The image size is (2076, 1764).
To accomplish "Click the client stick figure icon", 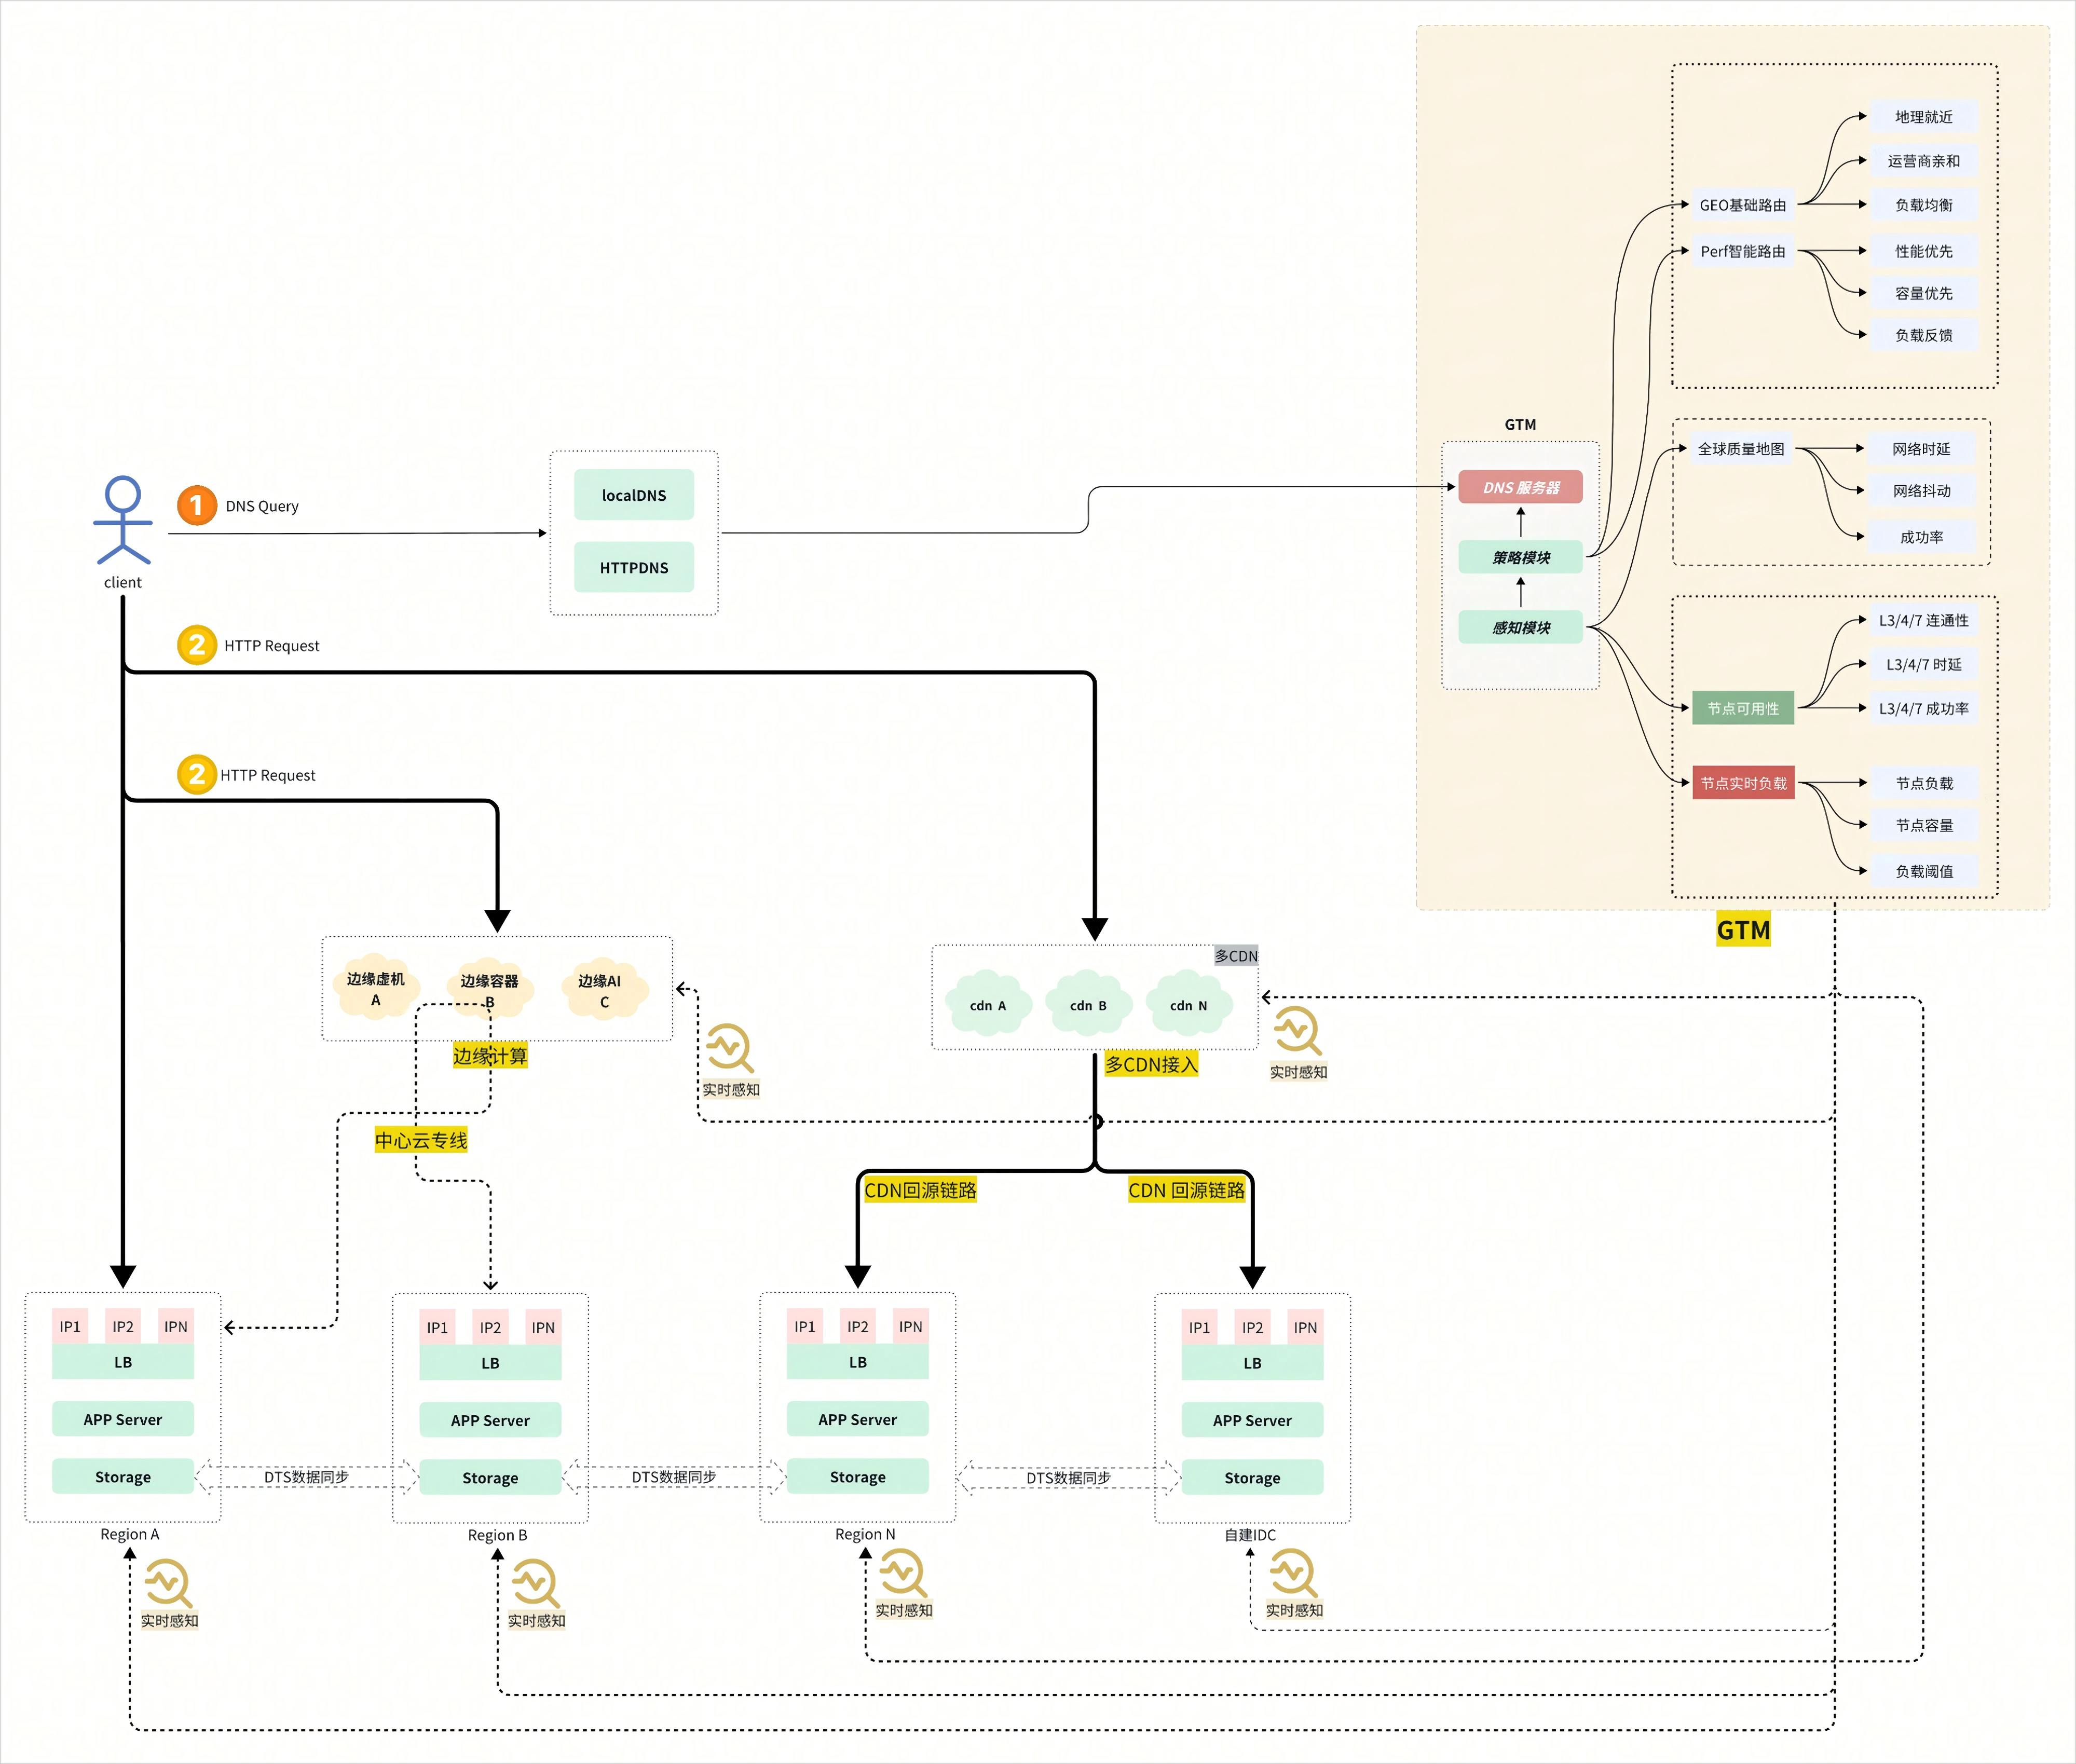I will (122, 519).
